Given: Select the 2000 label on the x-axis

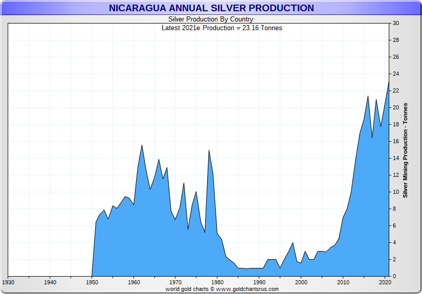Looking at the screenshot, I should pos(301,282).
